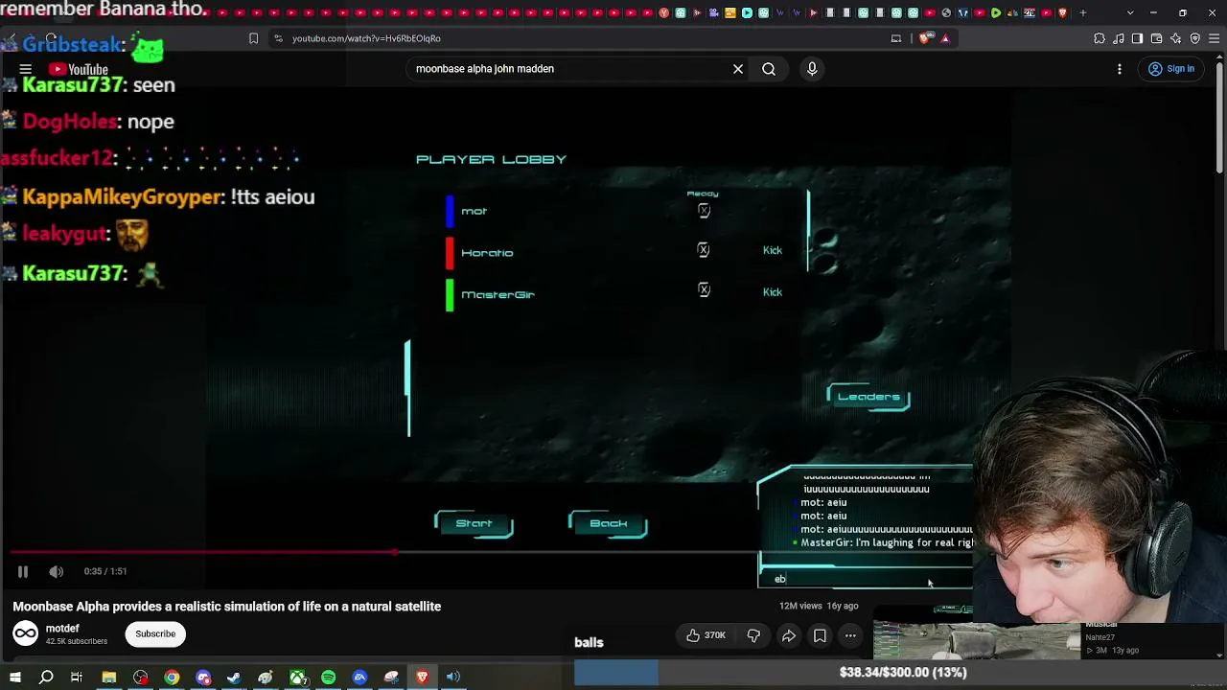1227x690 pixels.
Task: Open a new browser tab
Action: 1083,12
